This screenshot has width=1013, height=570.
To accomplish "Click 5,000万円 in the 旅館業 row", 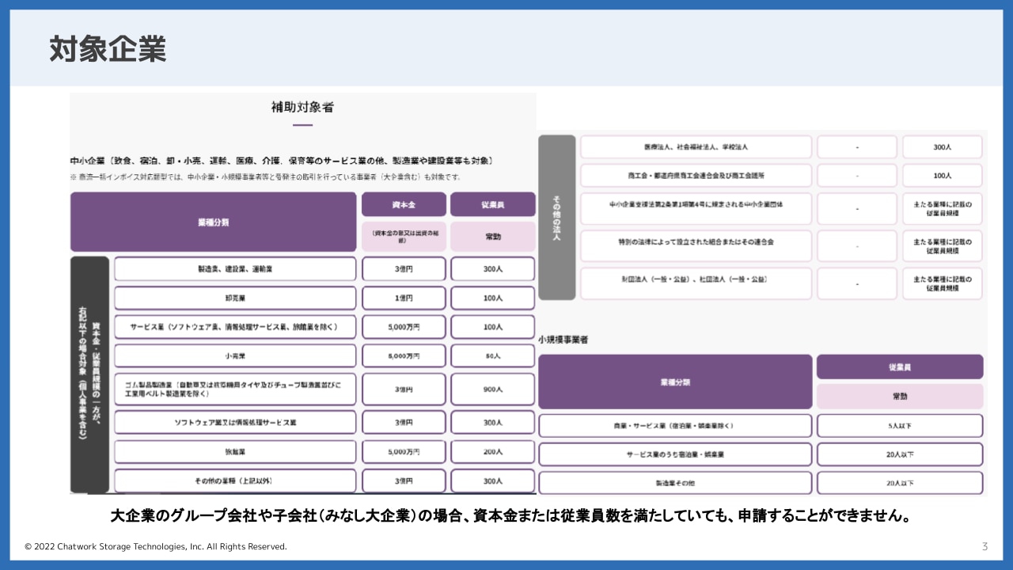I will coord(404,452).
